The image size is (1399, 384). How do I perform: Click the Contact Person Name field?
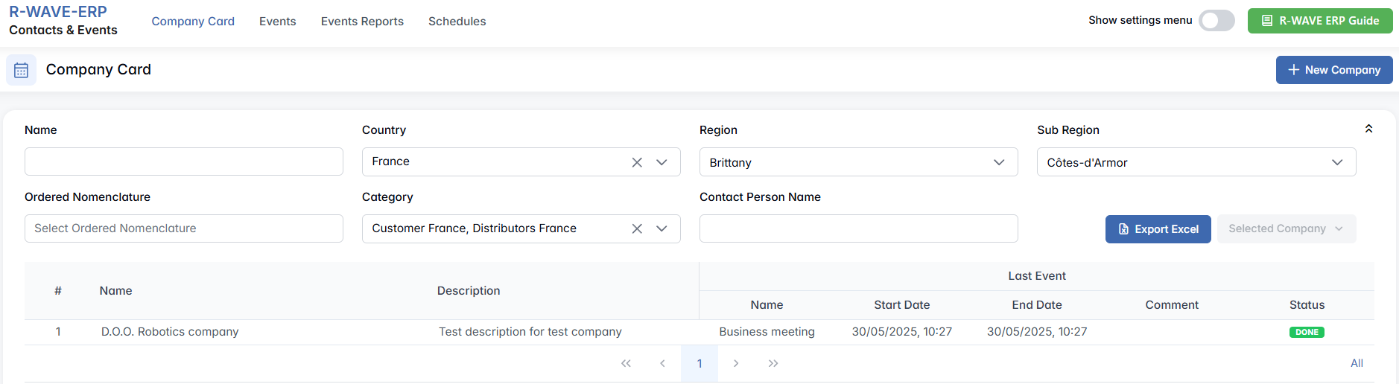pyautogui.click(x=858, y=228)
